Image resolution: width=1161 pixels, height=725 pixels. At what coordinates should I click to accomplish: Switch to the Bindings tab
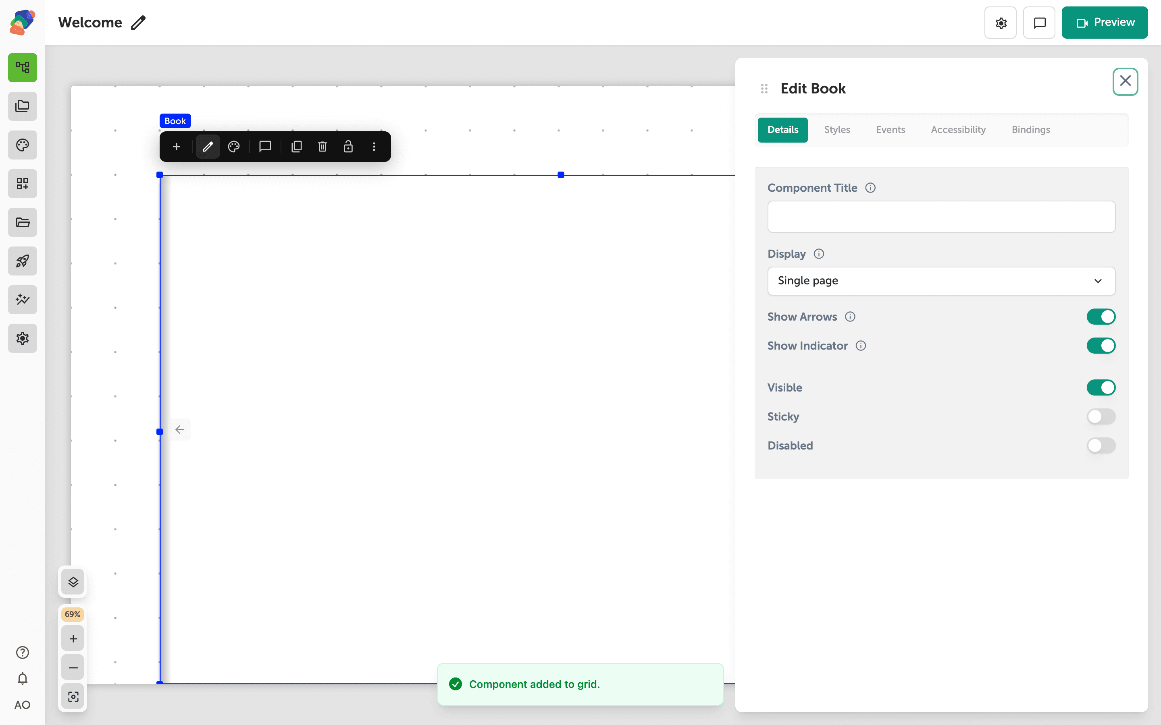[1030, 130]
